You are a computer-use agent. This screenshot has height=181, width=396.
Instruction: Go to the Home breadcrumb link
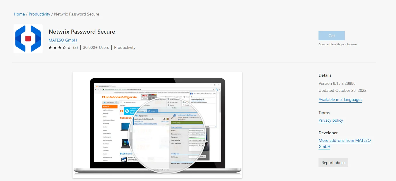coord(19,14)
